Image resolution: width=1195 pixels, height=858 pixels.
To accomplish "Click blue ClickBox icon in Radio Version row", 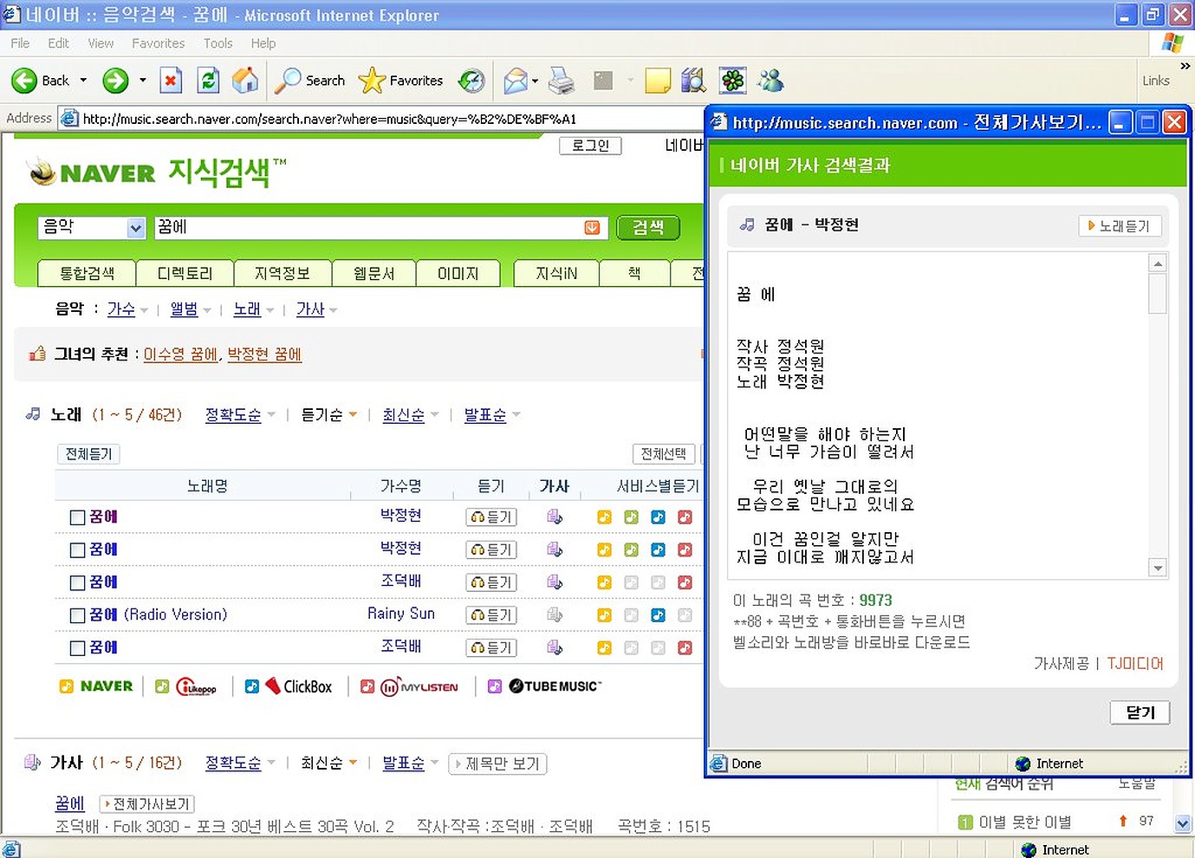I will [x=658, y=615].
